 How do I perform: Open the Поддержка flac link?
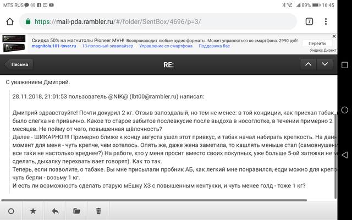[x=214, y=46]
